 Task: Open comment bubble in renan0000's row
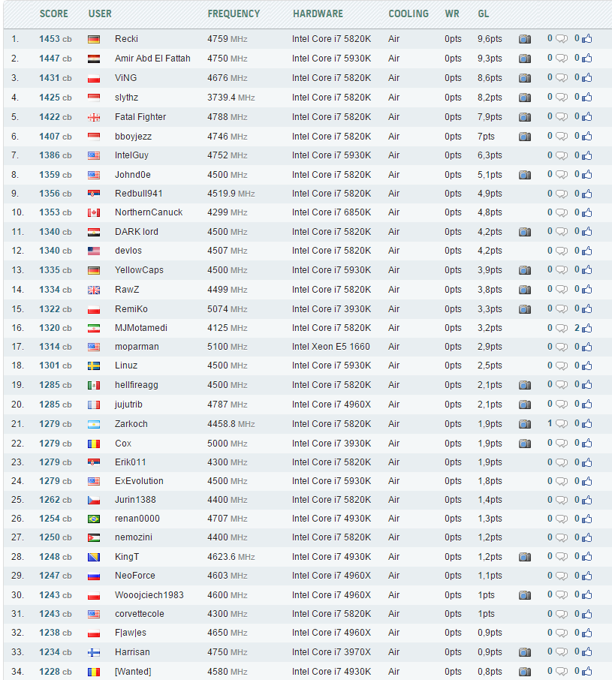pyautogui.click(x=562, y=519)
